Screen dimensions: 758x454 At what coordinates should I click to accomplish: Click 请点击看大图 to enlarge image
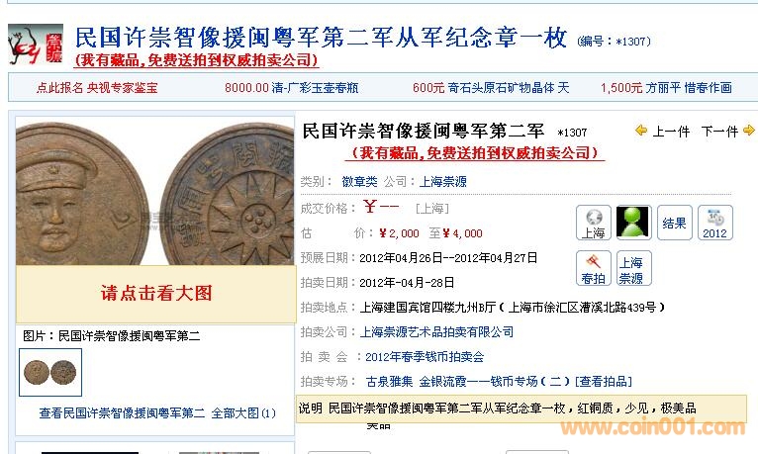pos(156,293)
